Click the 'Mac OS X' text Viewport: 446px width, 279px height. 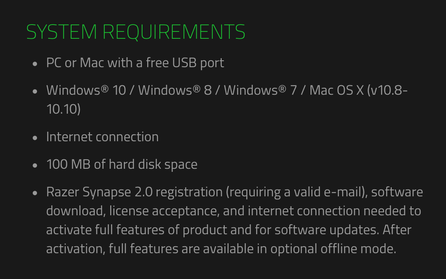point(336,90)
